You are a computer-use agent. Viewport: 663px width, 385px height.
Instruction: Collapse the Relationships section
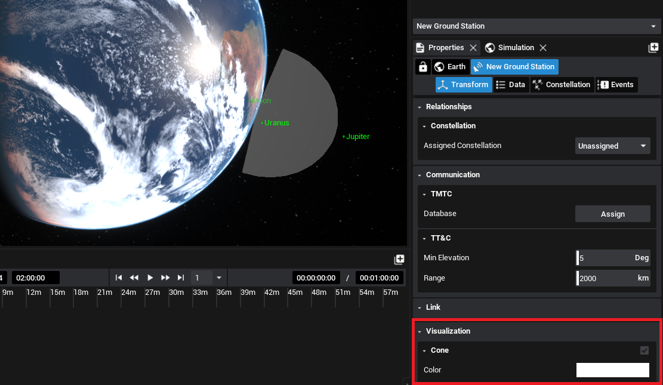point(420,107)
